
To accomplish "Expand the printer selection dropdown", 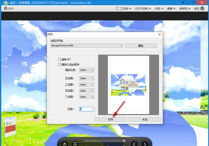I will click(x=121, y=46).
